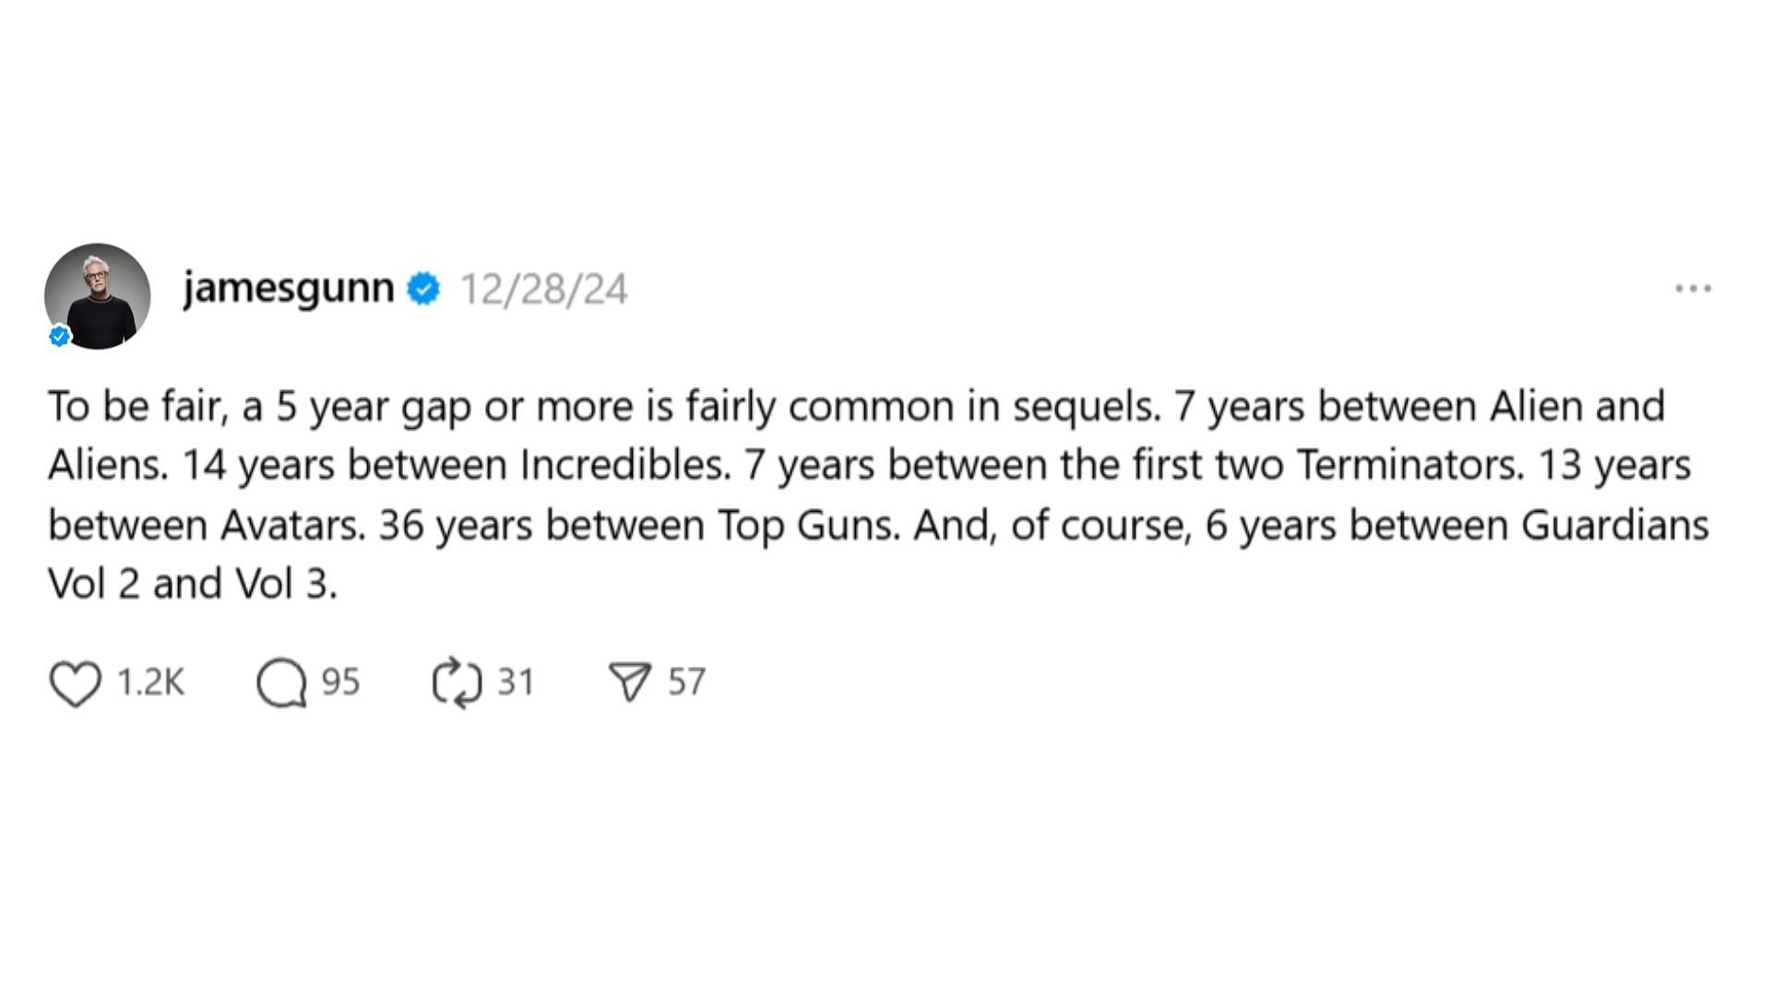Image resolution: width=1771 pixels, height=996 pixels.
Task: Repost the post with the repost arrows icon
Action: point(457,683)
